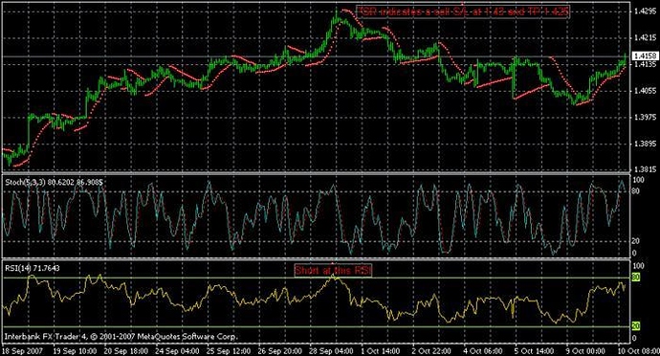The width and height of the screenshot is (660, 356).
Task: Click the 1.4055 price axis label
Action: point(645,91)
